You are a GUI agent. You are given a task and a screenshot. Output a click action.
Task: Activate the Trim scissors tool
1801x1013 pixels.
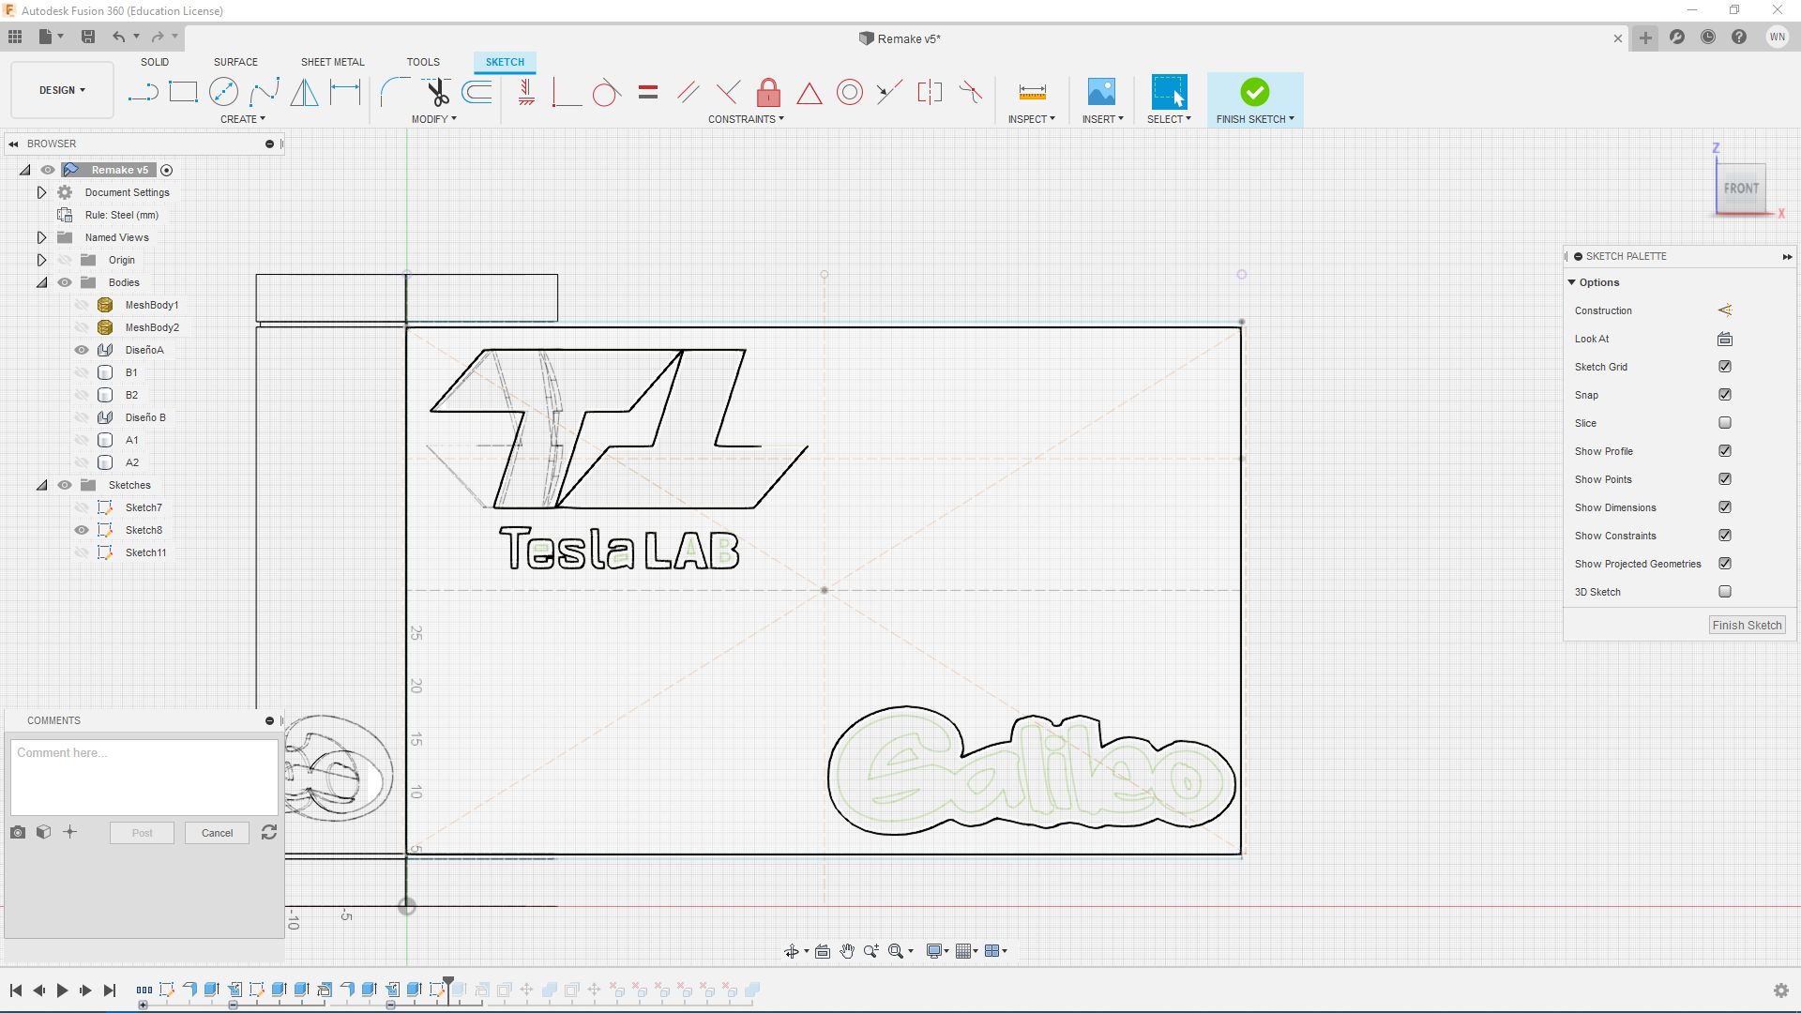tap(437, 92)
